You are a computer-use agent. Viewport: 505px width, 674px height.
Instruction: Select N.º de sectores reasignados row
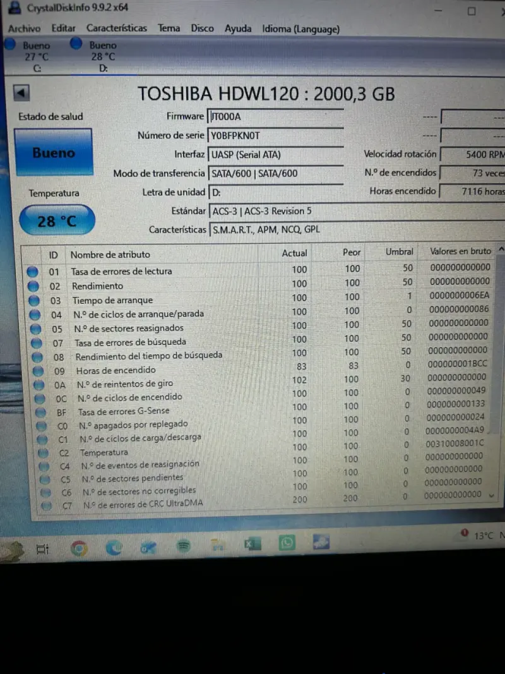pos(260,326)
